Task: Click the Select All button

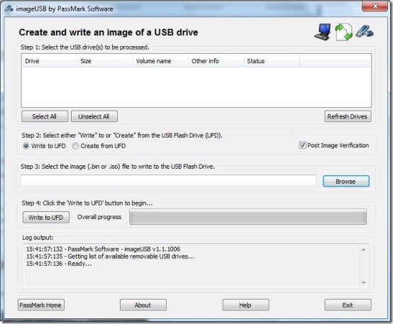Action: (x=45, y=116)
